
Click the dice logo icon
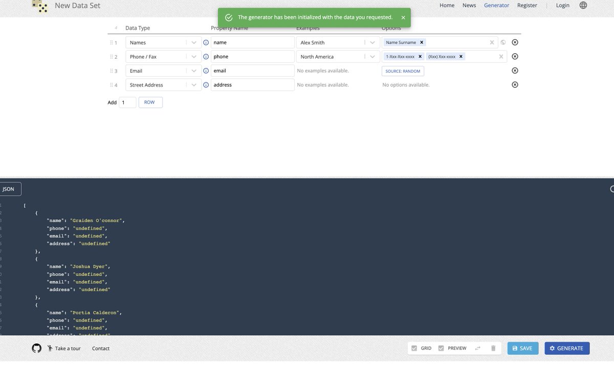(39, 6)
